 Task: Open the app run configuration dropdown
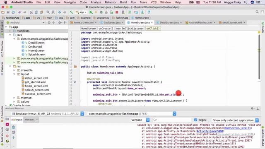[x=81, y=12]
